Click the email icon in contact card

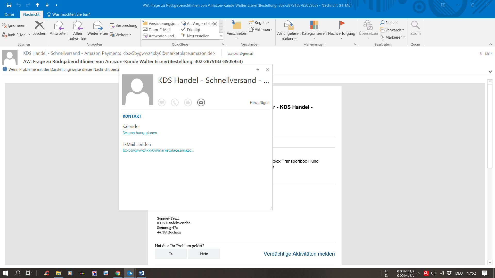point(201,102)
